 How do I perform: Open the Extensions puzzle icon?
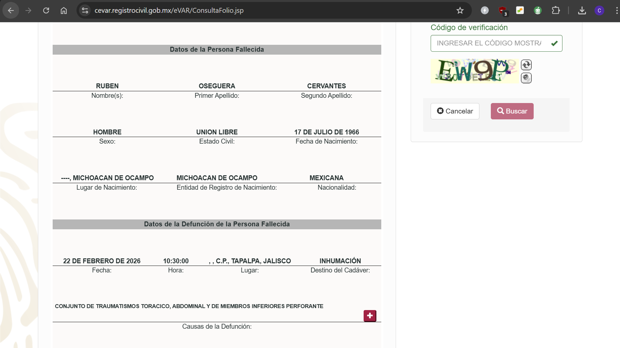[x=556, y=10]
